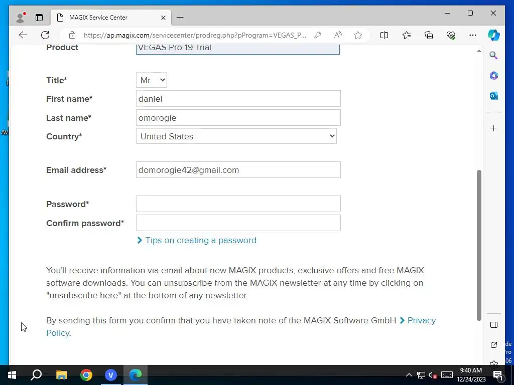Open Outlook in the sidebar
Screen dimensions: 514x385
[494, 96]
